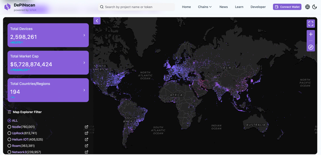Select the ALL filter radio button
321x155 pixels.
coord(9,121)
